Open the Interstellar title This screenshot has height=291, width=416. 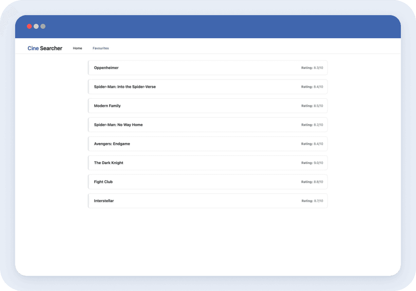[x=104, y=201]
